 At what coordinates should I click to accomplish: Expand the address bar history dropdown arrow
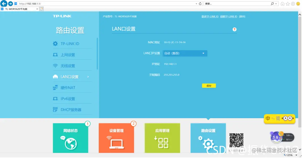196,4
